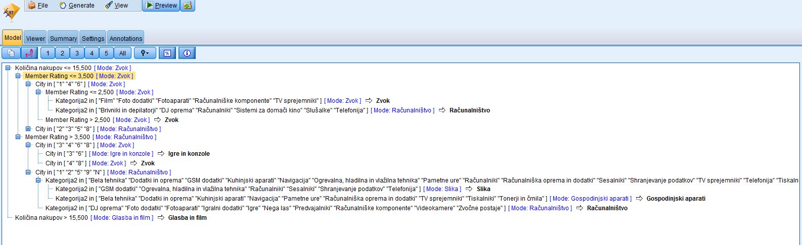Toggle the rule numbering (1-A) button
802x245 pixels.
(x=29, y=53)
